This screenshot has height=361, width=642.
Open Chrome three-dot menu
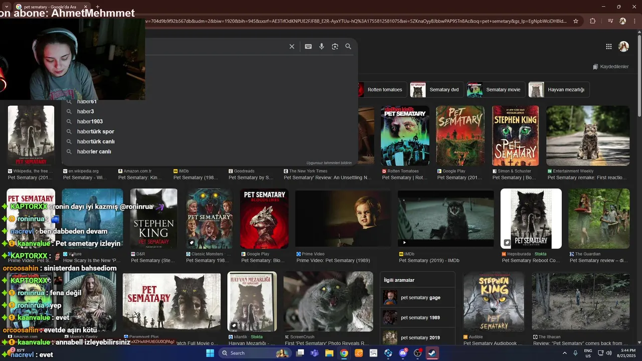click(635, 21)
